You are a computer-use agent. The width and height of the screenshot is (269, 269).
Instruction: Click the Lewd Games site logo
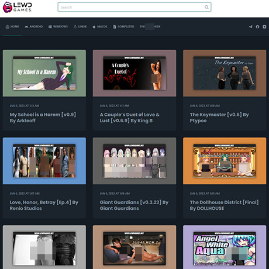click(x=18, y=7)
